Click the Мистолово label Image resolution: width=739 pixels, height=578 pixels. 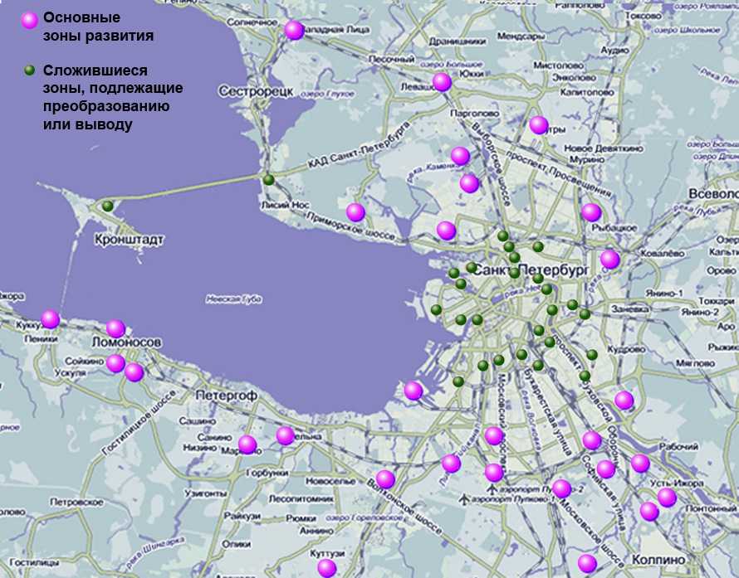coord(559,66)
